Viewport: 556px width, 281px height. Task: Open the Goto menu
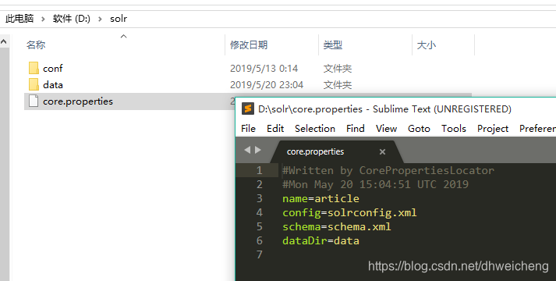tap(419, 129)
